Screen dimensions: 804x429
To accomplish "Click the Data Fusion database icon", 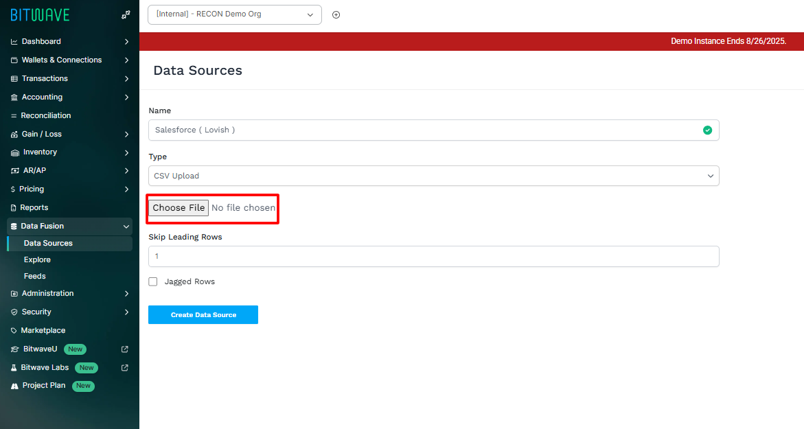I will coord(14,226).
